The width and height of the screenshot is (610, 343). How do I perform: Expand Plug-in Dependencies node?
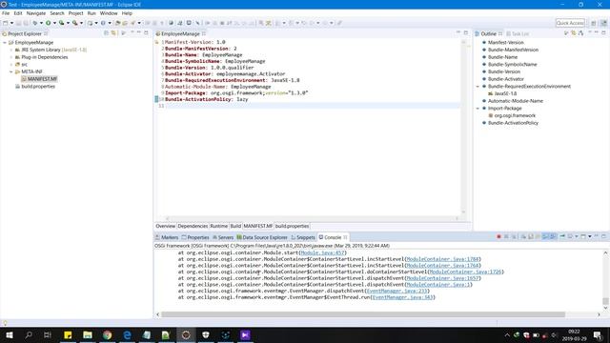pyautogui.click(x=11, y=57)
